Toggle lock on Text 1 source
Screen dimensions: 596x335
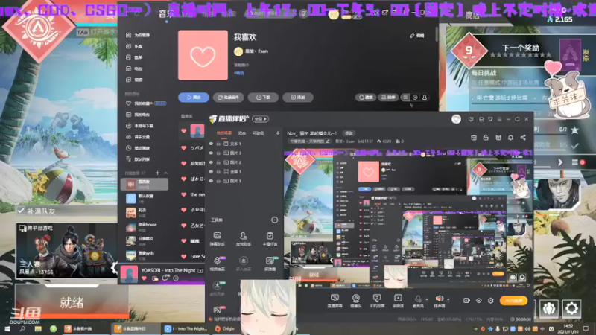click(218, 144)
